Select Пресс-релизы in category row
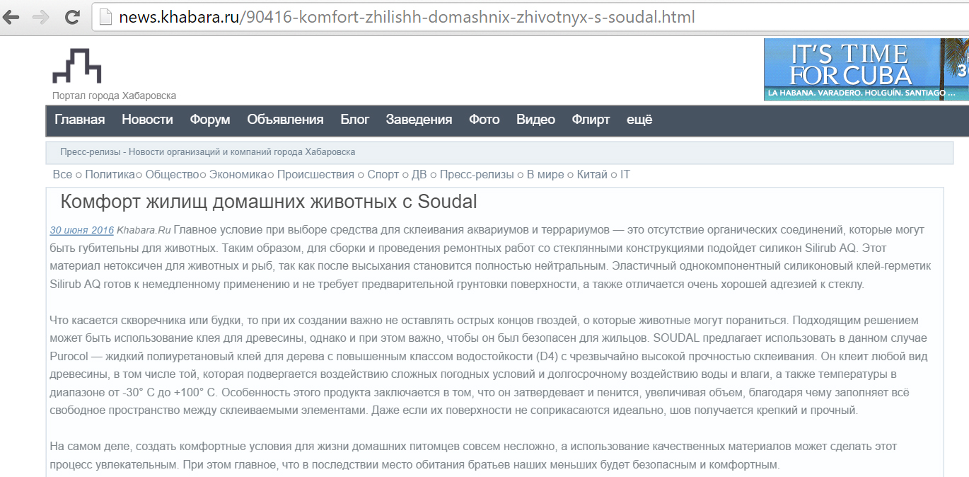This screenshot has height=477, width=969. coord(477,174)
